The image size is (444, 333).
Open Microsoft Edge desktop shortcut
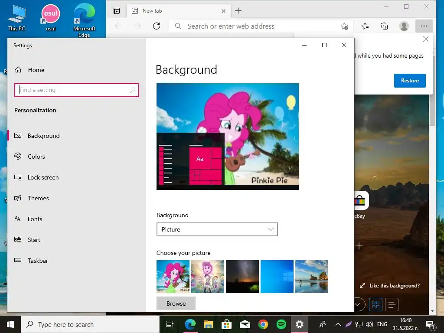(x=84, y=21)
